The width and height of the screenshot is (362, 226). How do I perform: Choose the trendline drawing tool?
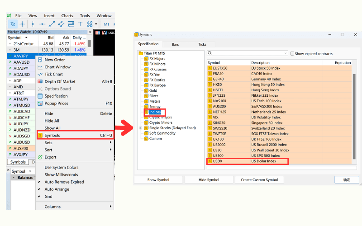tap(52, 24)
